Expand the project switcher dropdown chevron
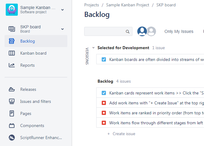 pyautogui.click(x=62, y=10)
